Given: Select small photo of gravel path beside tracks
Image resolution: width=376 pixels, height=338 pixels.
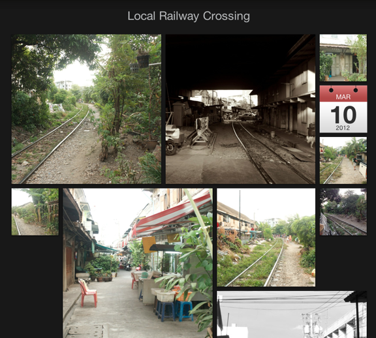Looking at the screenshot, I should click(x=343, y=161).
